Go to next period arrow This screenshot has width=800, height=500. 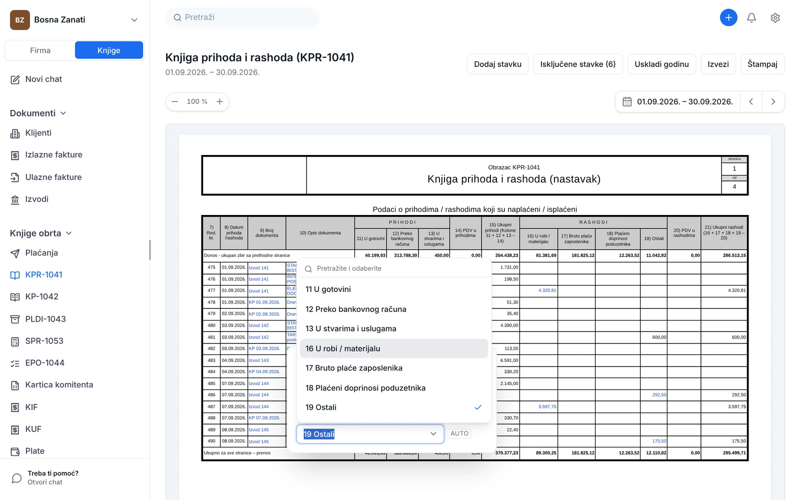click(773, 101)
